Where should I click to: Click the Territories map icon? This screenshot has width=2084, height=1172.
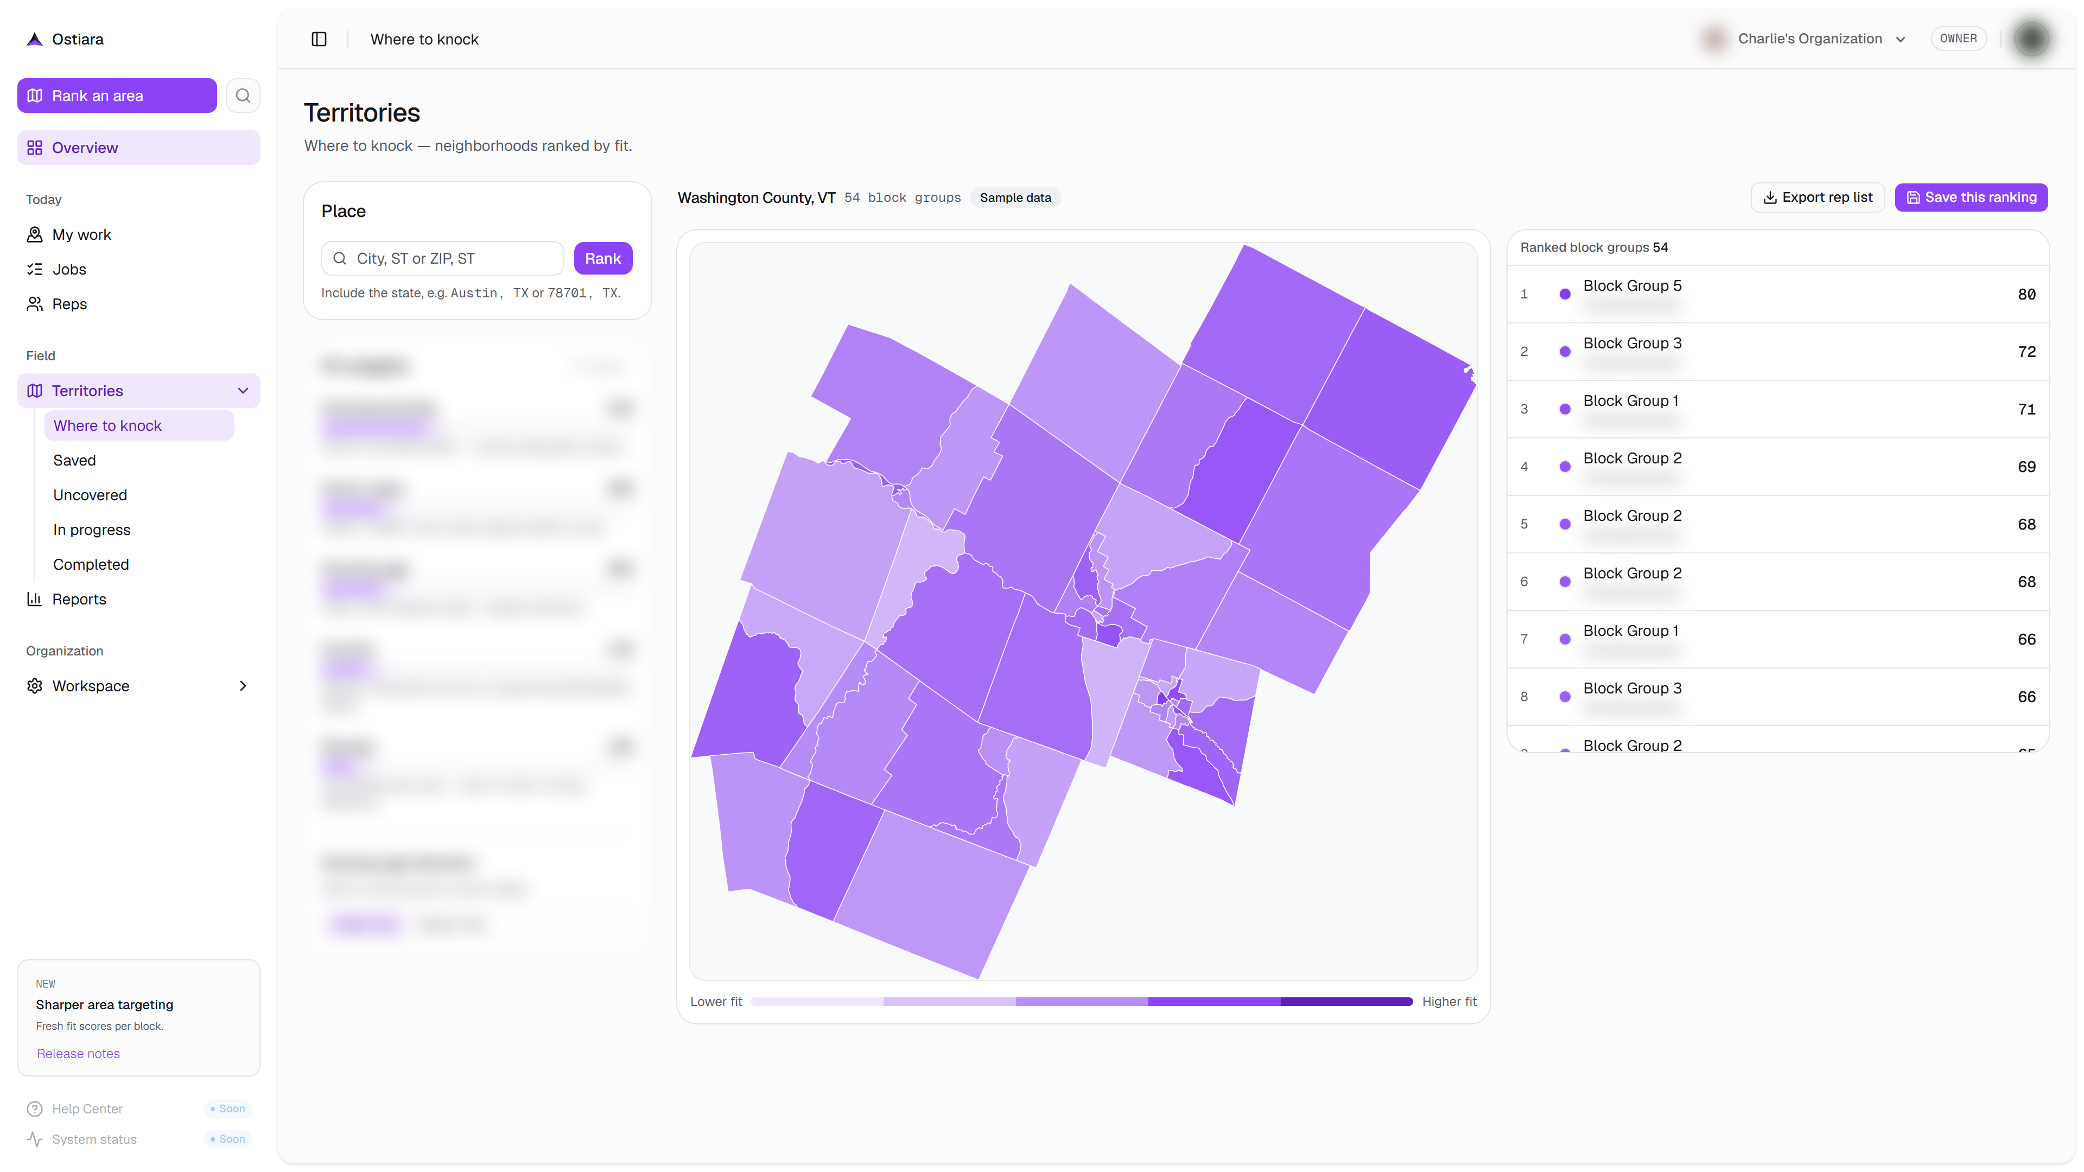[x=35, y=391]
